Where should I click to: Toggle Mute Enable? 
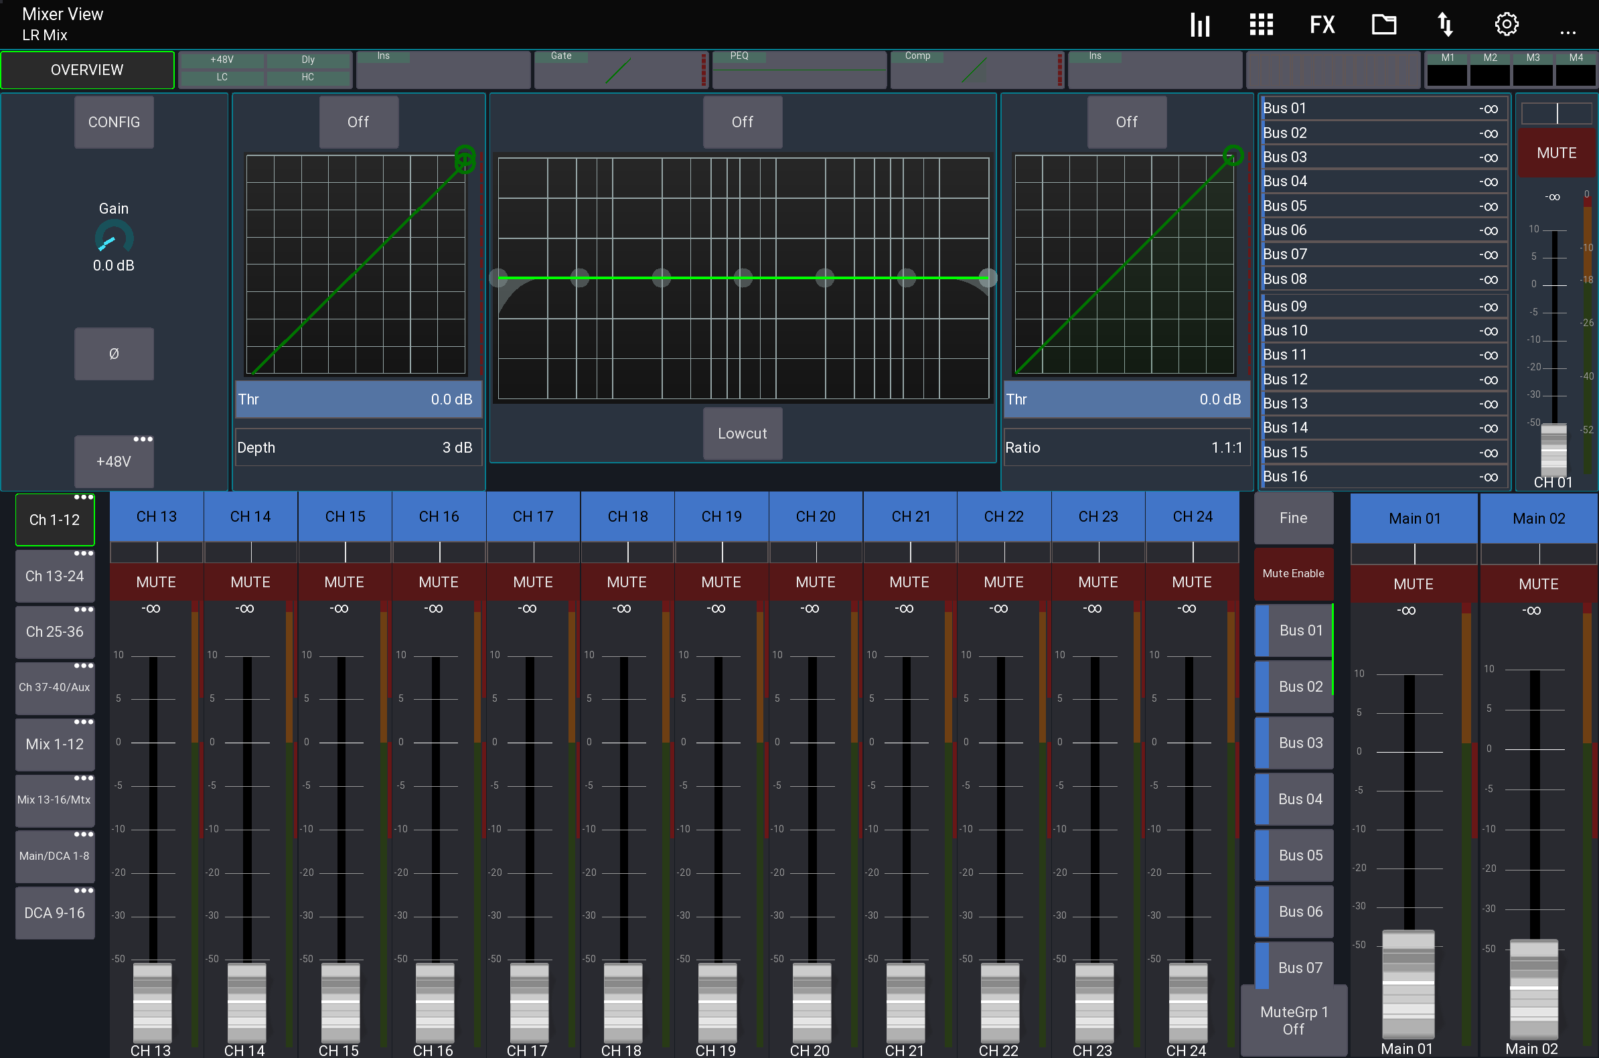pyautogui.click(x=1293, y=573)
